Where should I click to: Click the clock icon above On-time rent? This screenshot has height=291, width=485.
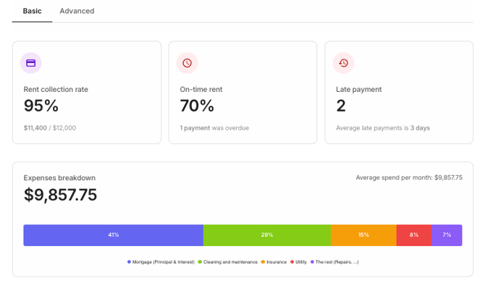tap(187, 63)
